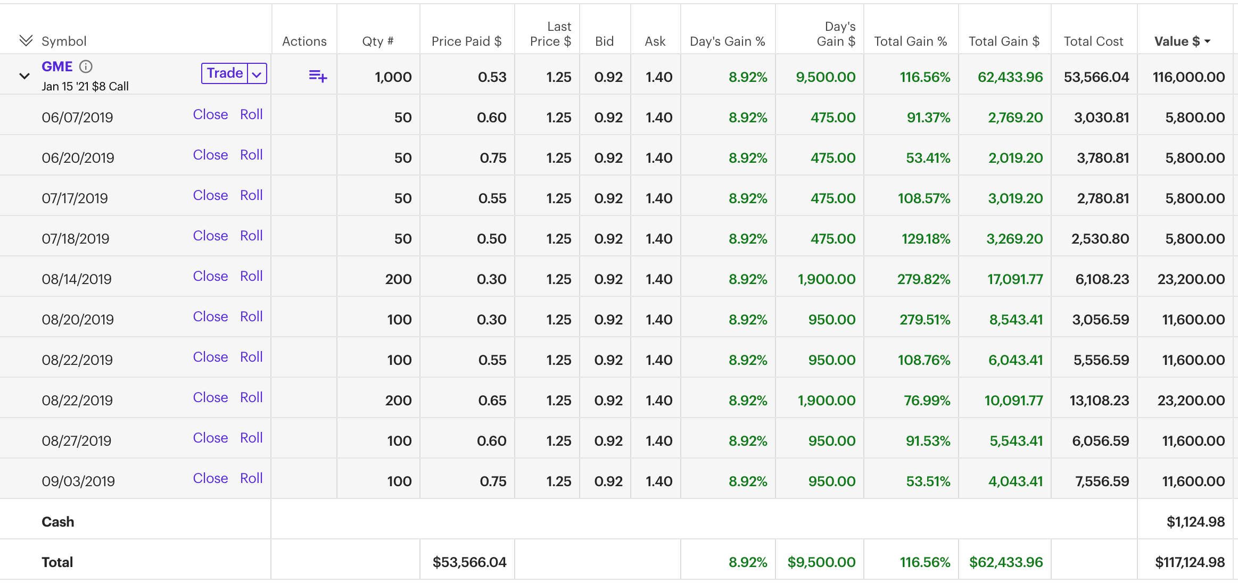Sort by Last Price $ column header
This screenshot has height=583, width=1238.
click(x=551, y=34)
